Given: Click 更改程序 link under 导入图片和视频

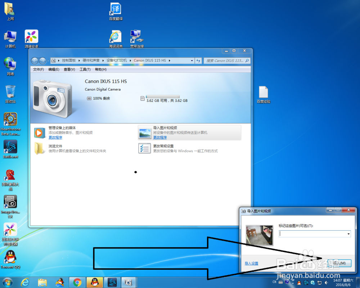Looking at the screenshot, I should coord(160,137).
